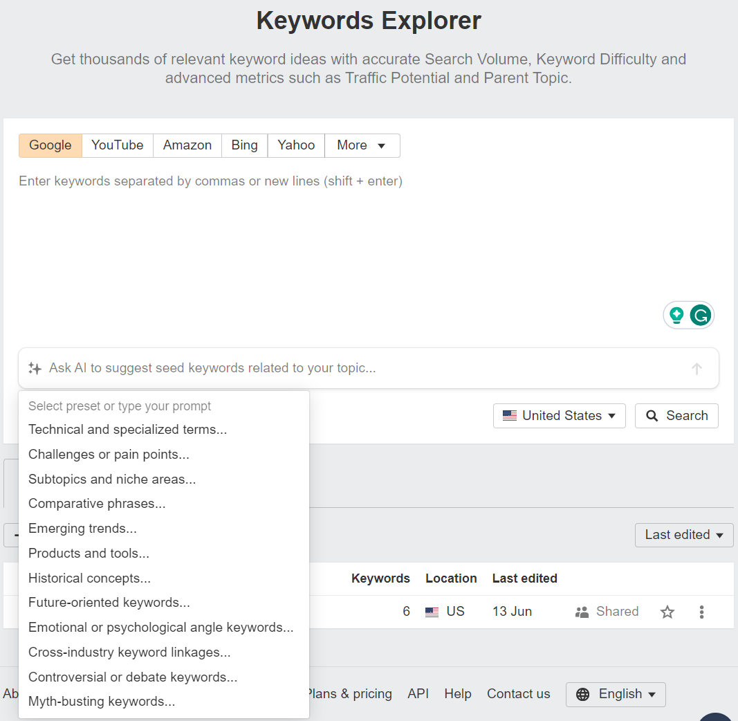The image size is (738, 721).
Task: Open the English language dropdown
Action: coord(616,694)
